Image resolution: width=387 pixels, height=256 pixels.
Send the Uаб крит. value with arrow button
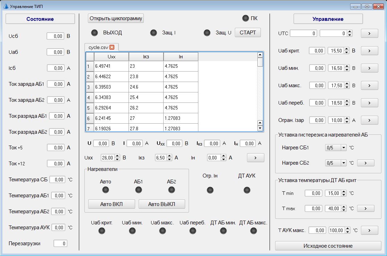[369, 51]
